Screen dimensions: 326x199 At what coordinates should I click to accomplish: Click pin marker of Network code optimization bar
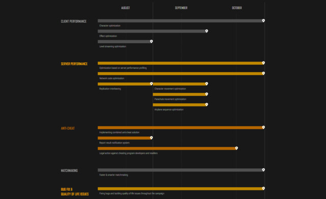click(x=263, y=73)
